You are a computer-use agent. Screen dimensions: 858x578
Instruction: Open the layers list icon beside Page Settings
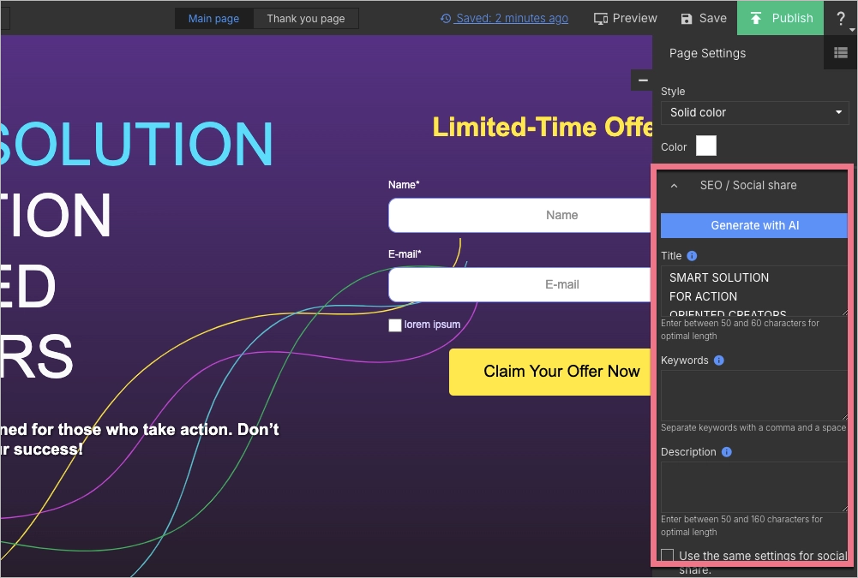point(841,53)
